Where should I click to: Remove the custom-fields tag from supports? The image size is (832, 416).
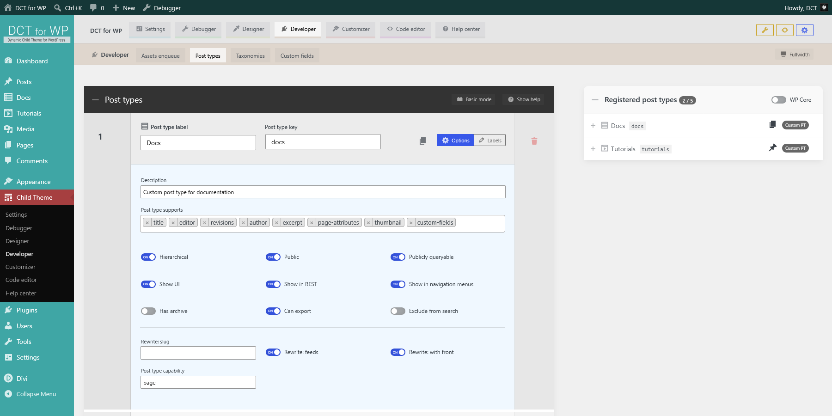click(411, 223)
